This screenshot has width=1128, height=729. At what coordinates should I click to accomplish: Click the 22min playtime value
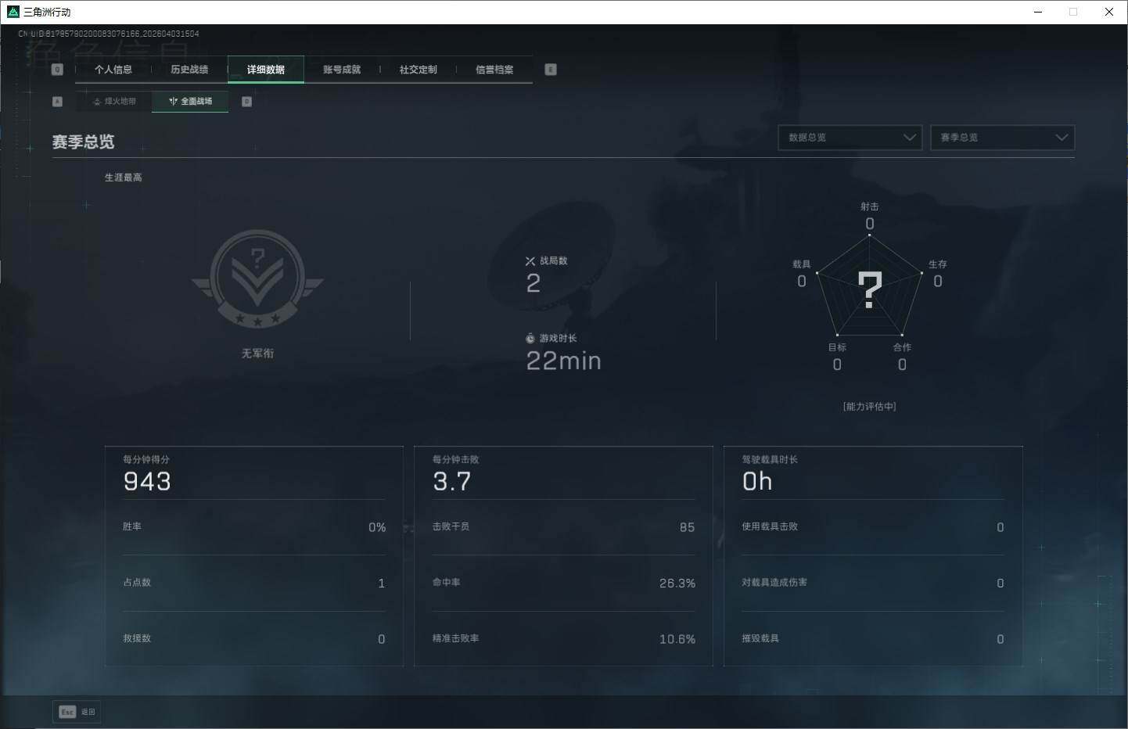point(564,361)
